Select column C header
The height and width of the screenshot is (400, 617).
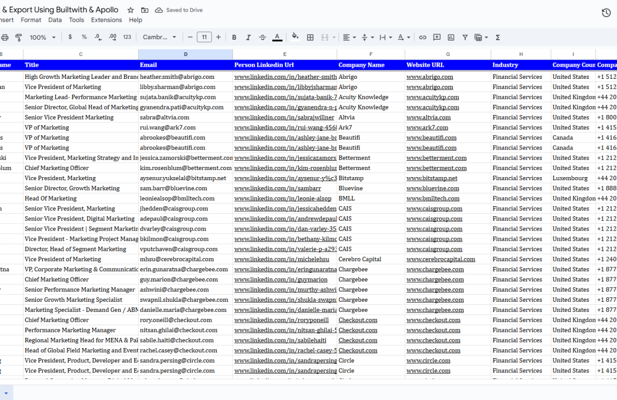coord(81,54)
